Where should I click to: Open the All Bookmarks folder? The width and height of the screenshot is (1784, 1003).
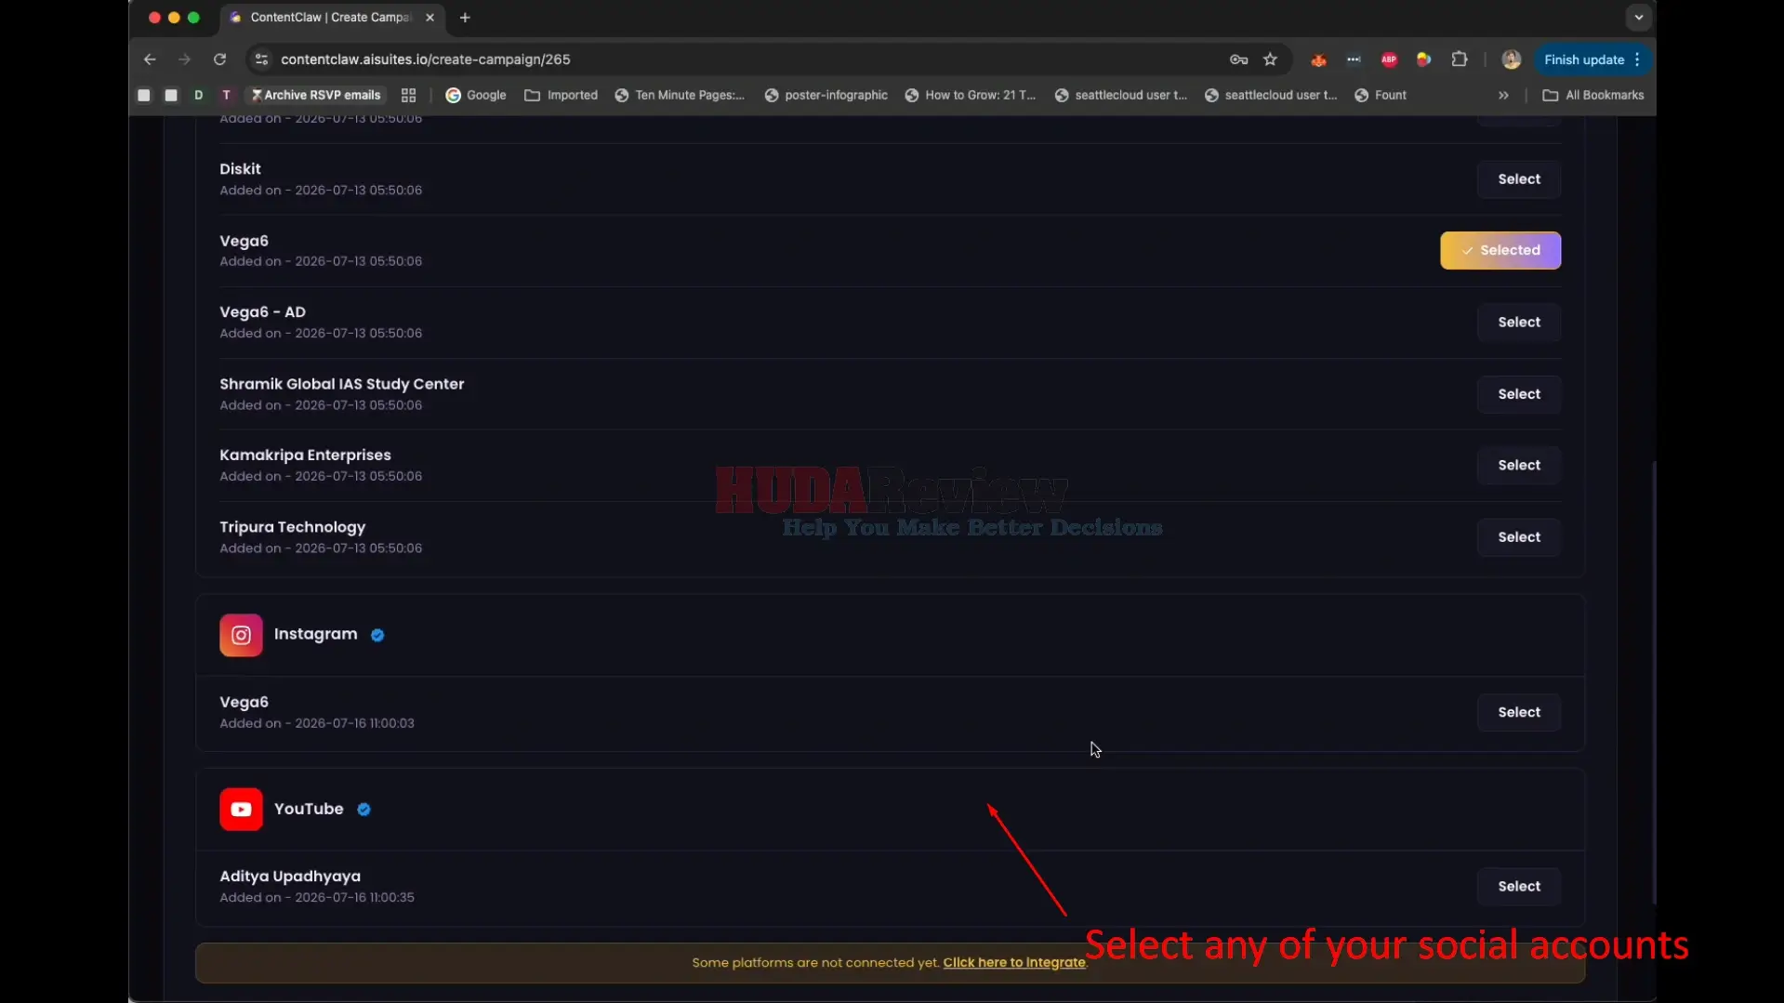pos(1593,95)
